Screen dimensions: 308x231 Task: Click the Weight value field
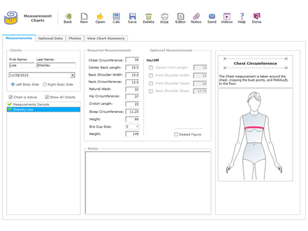click(x=132, y=134)
